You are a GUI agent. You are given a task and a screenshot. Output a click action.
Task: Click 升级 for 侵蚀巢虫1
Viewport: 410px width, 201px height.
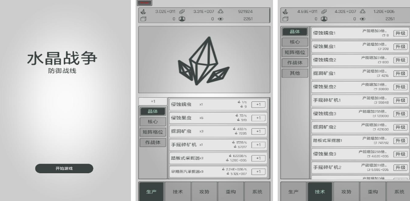(x=400, y=47)
